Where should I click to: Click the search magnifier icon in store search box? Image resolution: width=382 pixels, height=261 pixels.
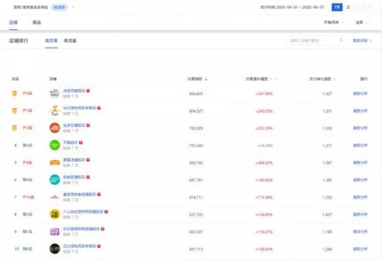341,41
